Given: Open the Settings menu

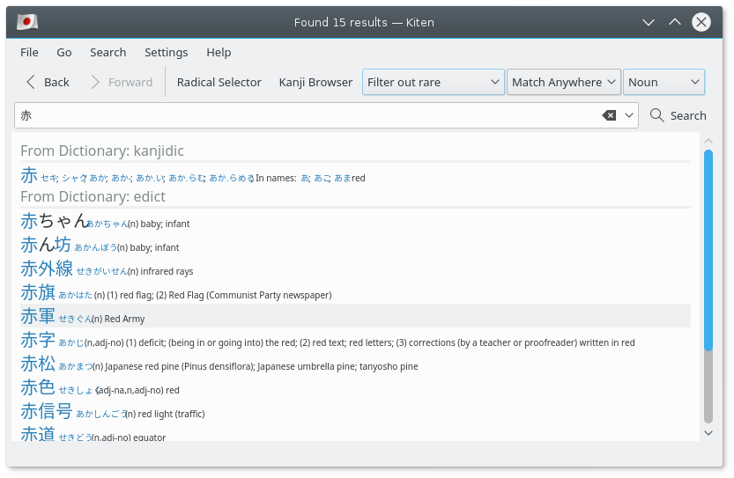Looking at the screenshot, I should tap(166, 52).
